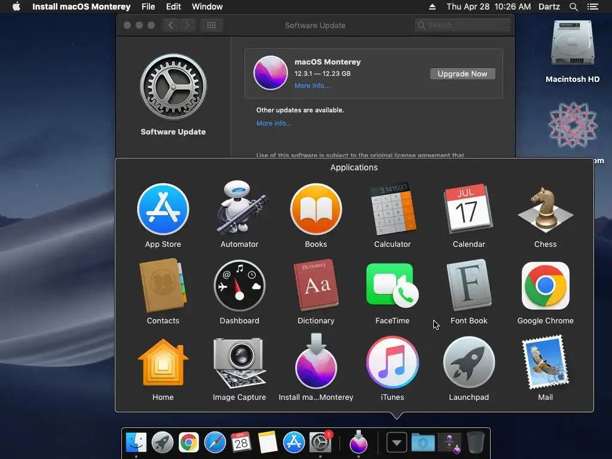Viewport: 612px width, 459px height.
Task: Select the molecule icon on desktop
Action: (x=573, y=125)
